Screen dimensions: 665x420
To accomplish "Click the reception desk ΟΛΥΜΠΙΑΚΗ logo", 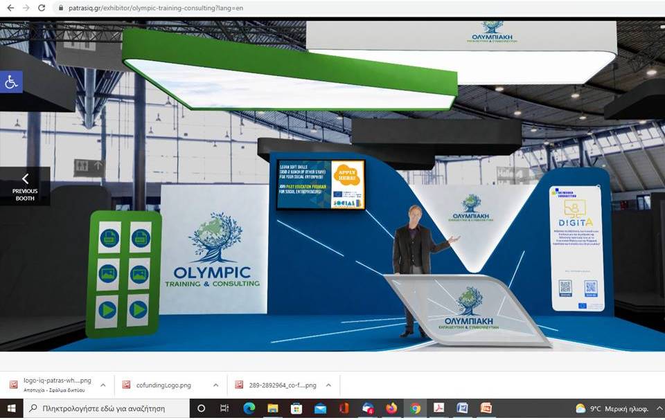I will [x=469, y=309].
